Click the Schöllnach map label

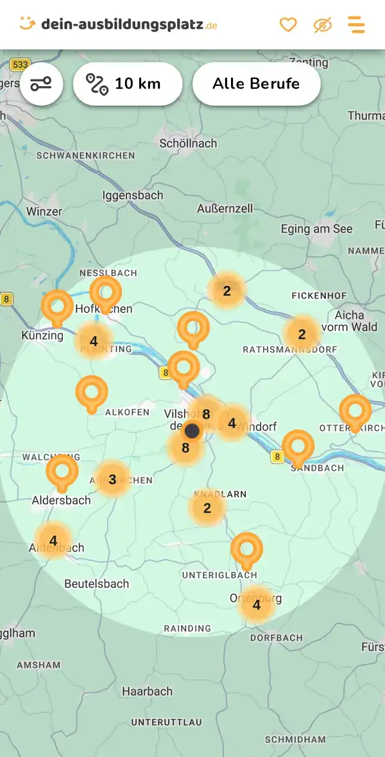189,144
